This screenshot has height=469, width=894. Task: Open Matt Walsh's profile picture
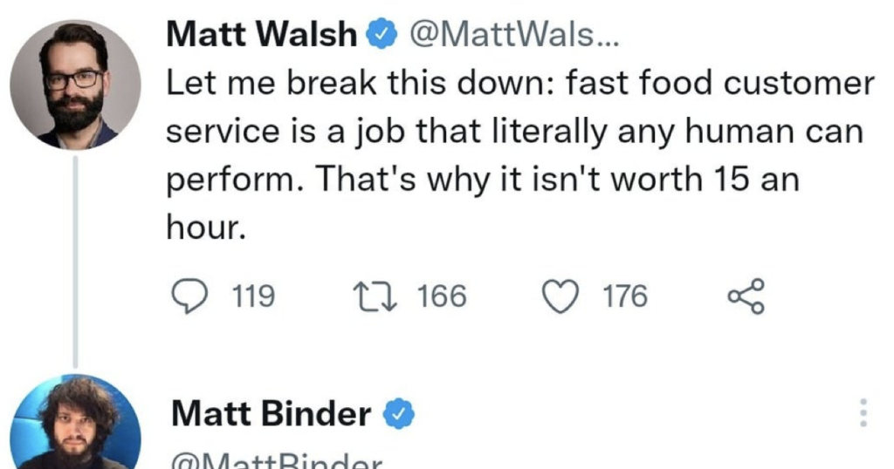click(x=76, y=85)
